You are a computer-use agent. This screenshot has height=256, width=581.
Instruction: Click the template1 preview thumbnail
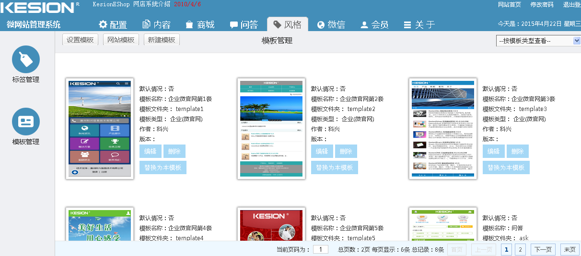pyautogui.click(x=100, y=129)
